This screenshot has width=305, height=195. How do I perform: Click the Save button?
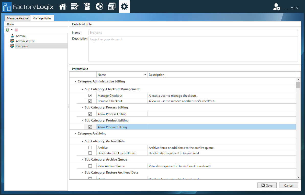pos(267,185)
